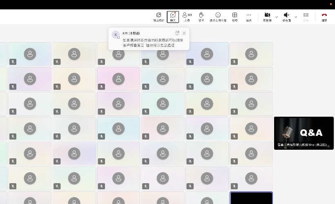Turn on the camera
The width and height of the screenshot is (335, 204).
click(267, 16)
